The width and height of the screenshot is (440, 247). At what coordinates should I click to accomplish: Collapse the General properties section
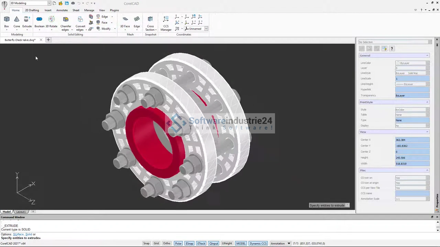(x=427, y=56)
